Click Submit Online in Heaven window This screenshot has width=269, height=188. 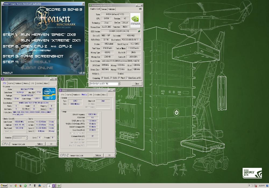point(37,68)
